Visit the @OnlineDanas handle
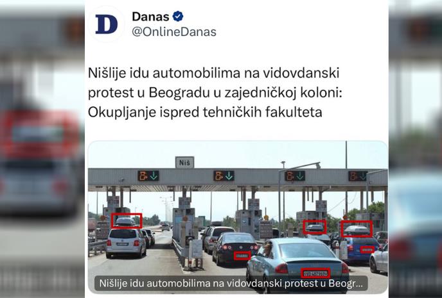This screenshot has width=442, height=298. pos(174,32)
